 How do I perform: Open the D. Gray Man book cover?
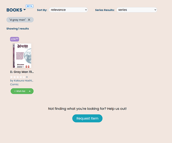pos(22,55)
